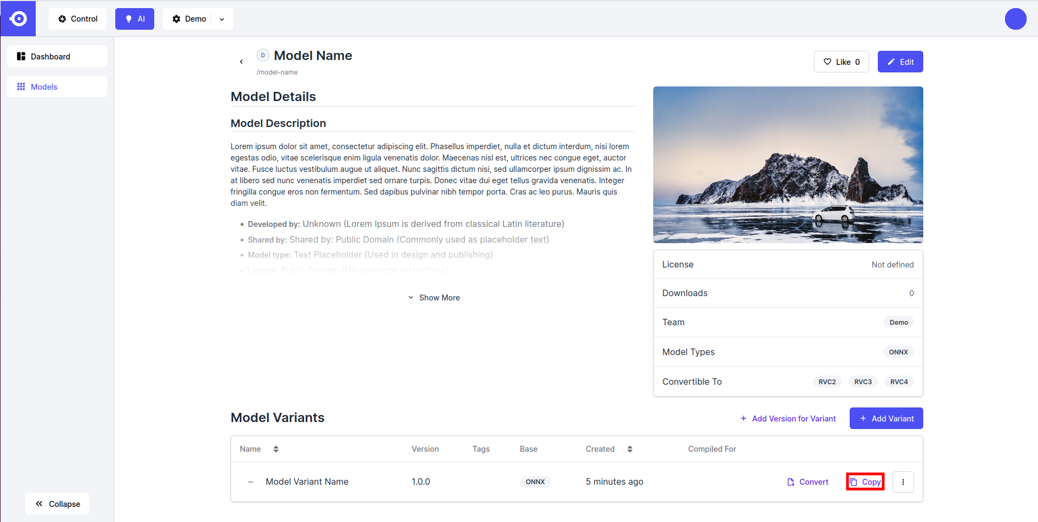Click the Convert icon for Model Variant Name

coord(791,482)
